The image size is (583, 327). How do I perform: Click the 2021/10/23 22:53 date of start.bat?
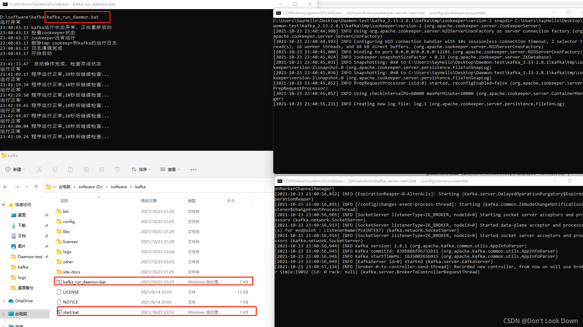pos(157,312)
